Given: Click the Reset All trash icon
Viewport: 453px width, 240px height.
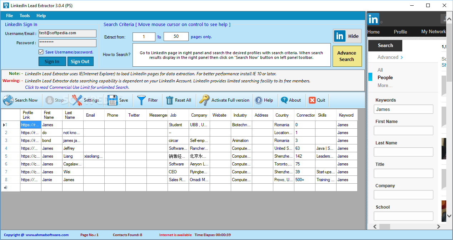Looking at the screenshot, I should pyautogui.click(x=170, y=100).
